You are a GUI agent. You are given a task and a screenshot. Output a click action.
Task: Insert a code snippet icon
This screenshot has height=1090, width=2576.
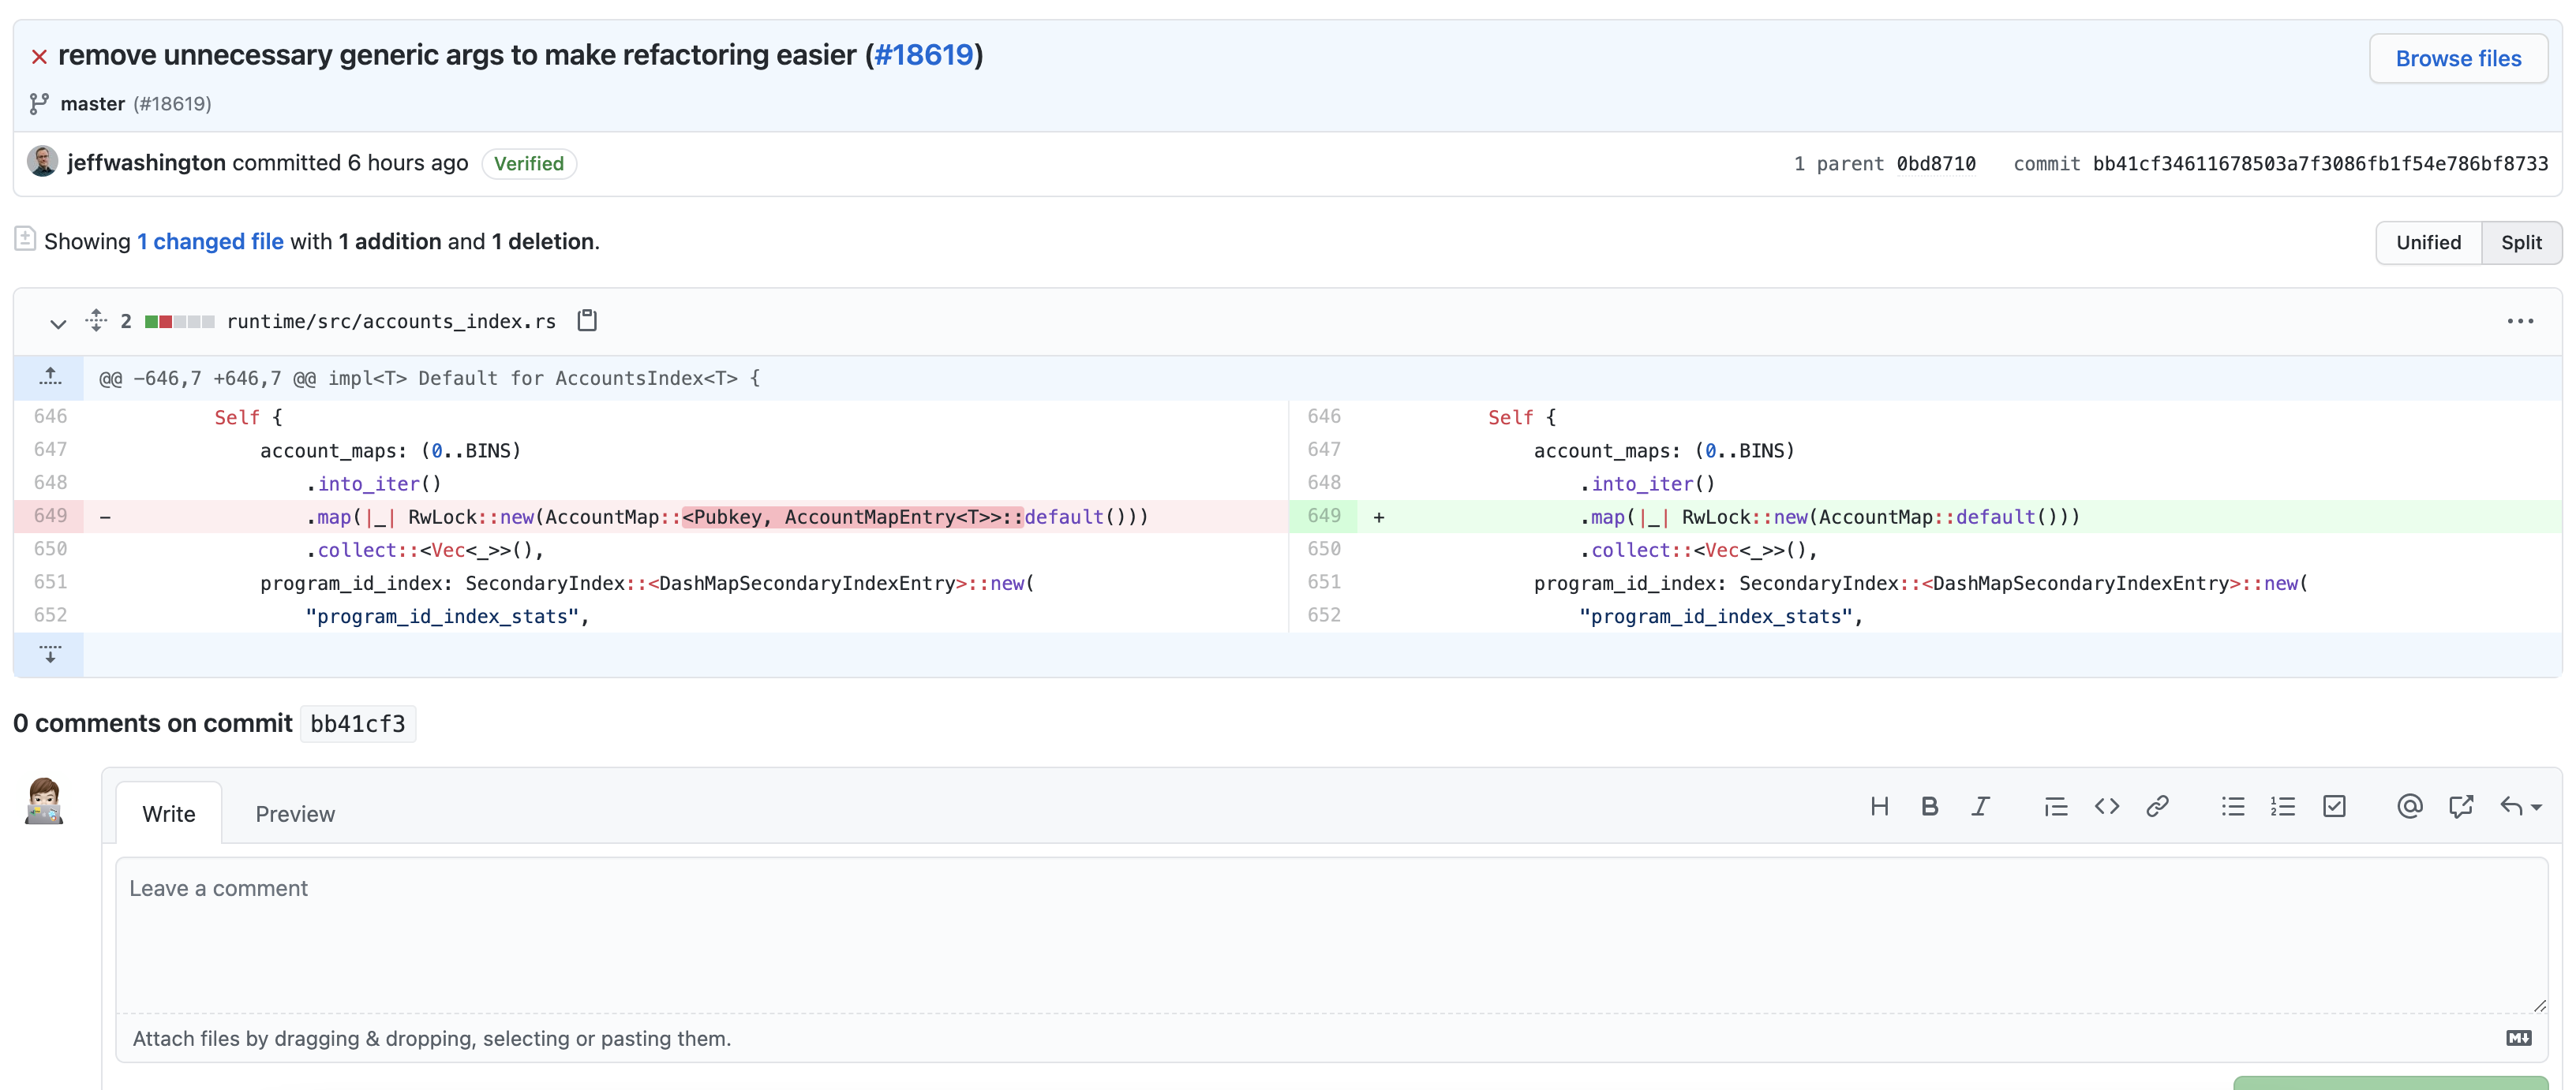(2106, 806)
